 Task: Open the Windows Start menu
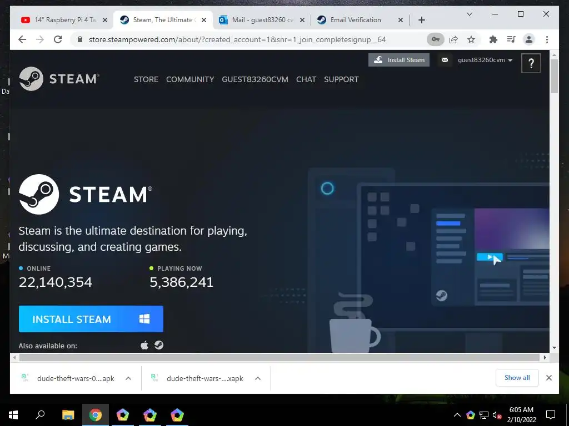(x=13, y=415)
